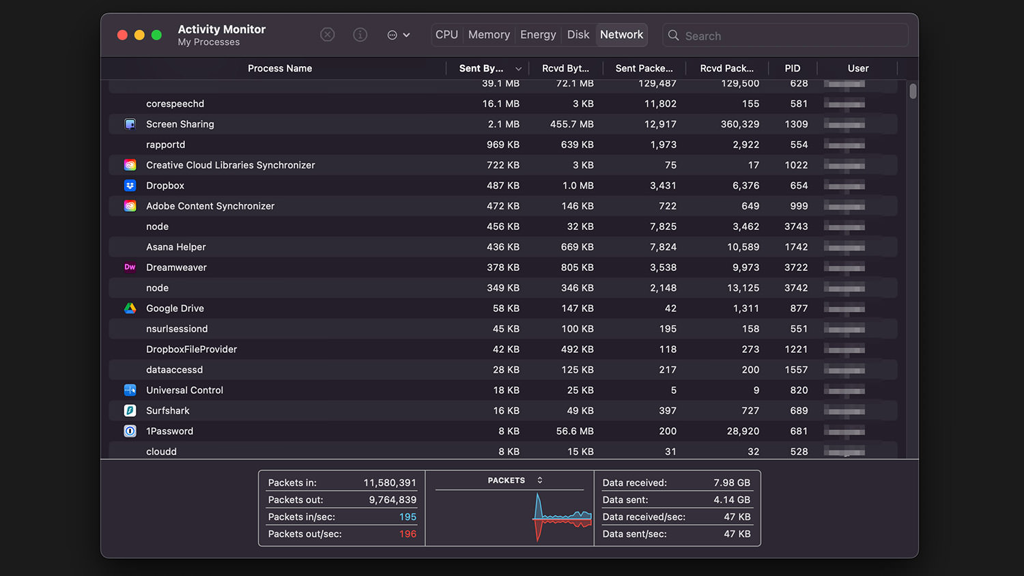Click the 1Password process name
The image size is (1024, 576).
(x=169, y=431)
